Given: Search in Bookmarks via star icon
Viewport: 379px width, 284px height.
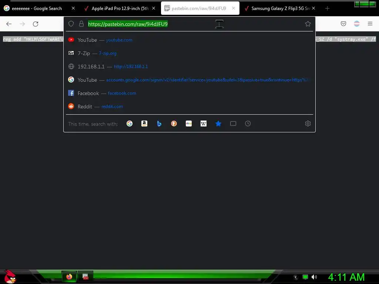Looking at the screenshot, I should [218, 124].
